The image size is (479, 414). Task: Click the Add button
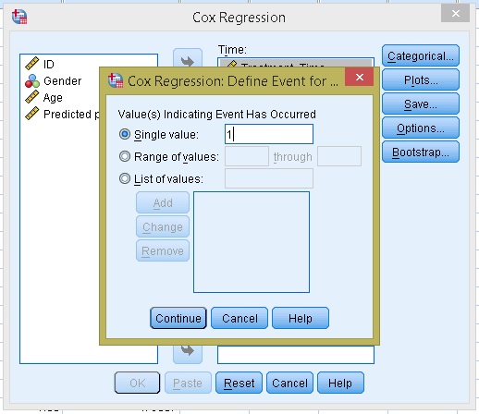point(163,202)
